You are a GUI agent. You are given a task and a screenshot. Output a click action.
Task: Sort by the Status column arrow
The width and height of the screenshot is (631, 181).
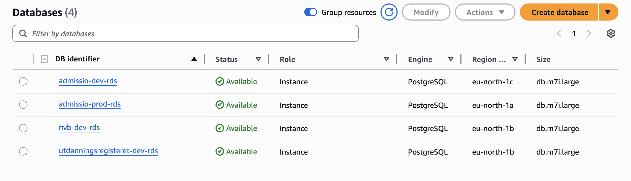[x=258, y=59]
